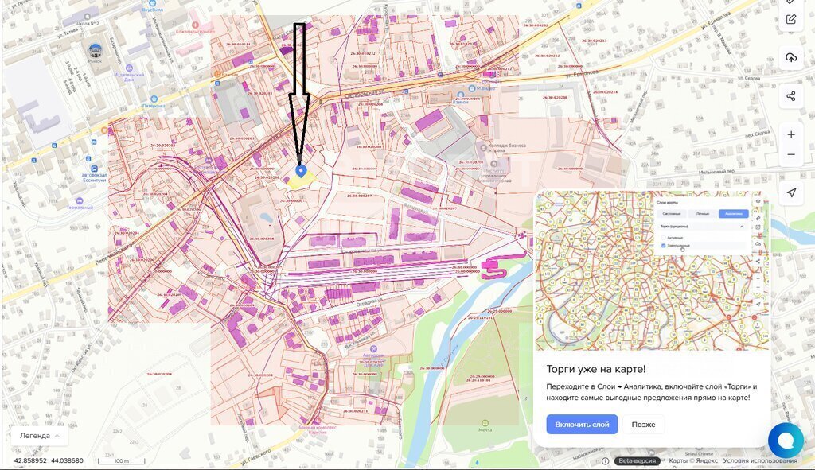Click the edit/draw pencil tool icon
Image resolution: width=815 pixels, height=470 pixels.
click(790, 20)
